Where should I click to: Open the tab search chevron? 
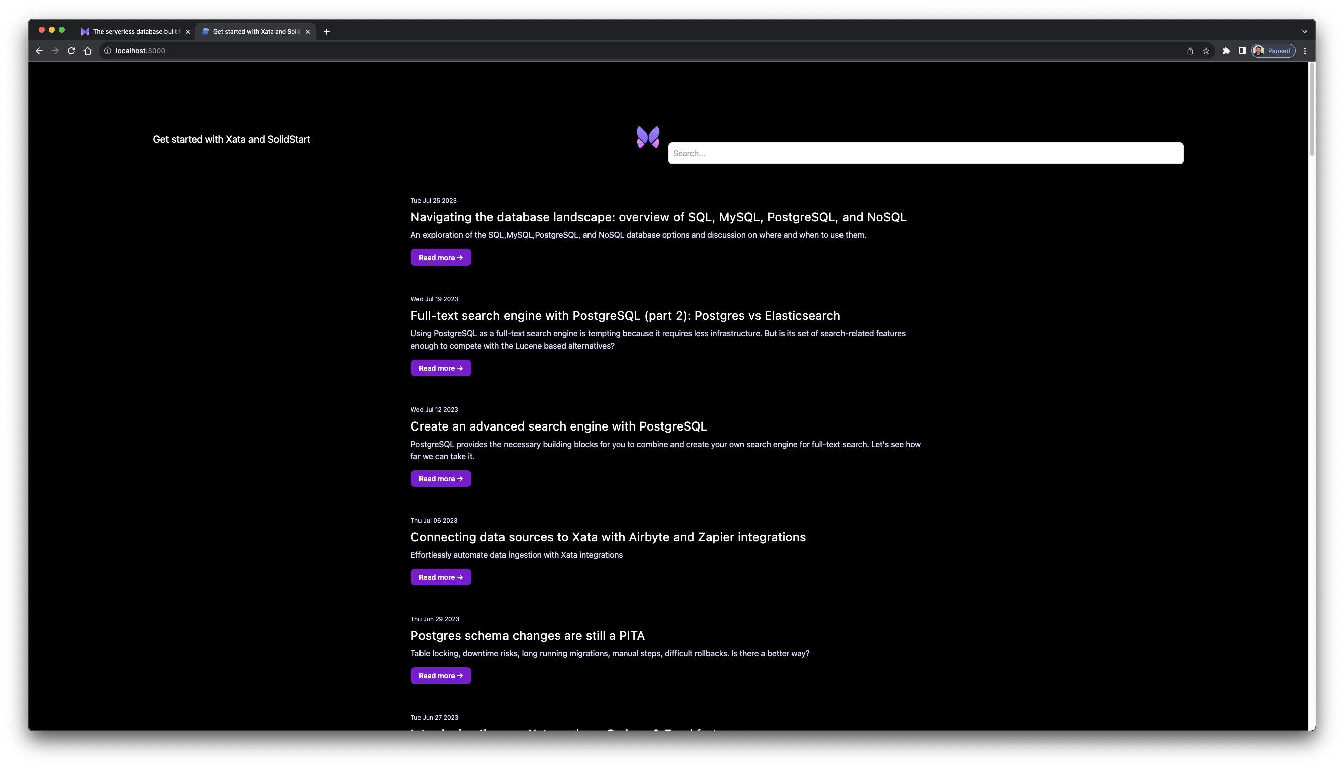pyautogui.click(x=1304, y=31)
